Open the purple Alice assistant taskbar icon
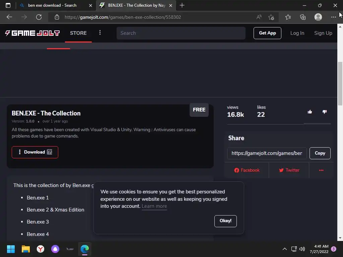 55,249
